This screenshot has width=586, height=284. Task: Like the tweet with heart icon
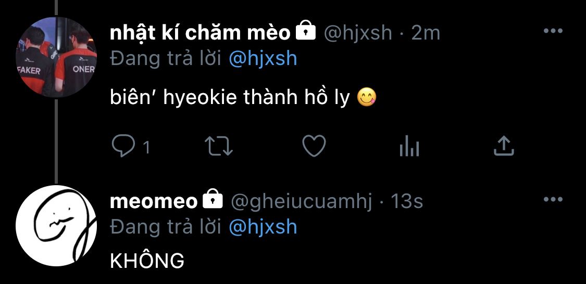pyautogui.click(x=314, y=146)
